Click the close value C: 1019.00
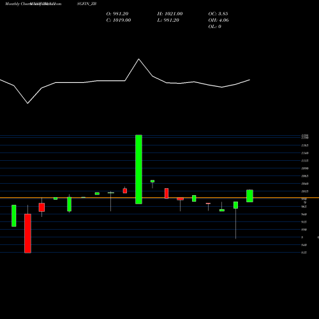 (x=119, y=20)
